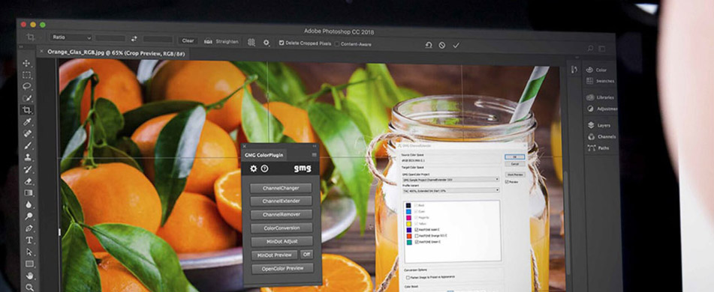
Task: Toggle the Preview checkbox in ChannelExtender dialog
Action: 507,182
